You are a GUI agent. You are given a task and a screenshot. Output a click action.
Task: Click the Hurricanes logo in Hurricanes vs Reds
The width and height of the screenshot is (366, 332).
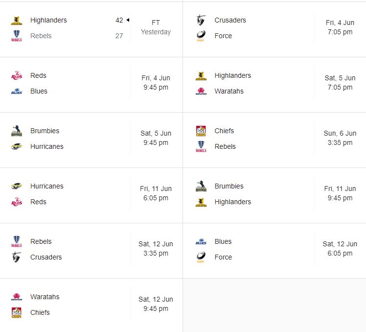tap(17, 187)
